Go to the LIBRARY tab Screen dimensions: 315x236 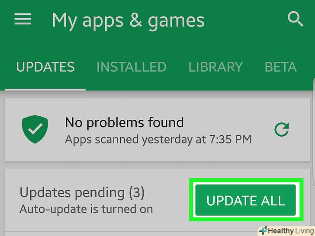215,67
